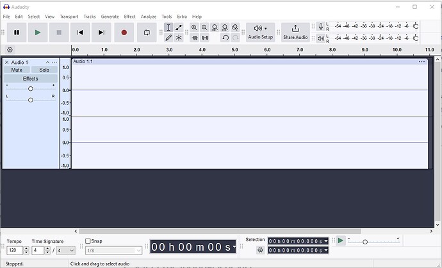The height and width of the screenshot is (268, 442).
Task: Toggle the Loop button in transport toolbar
Action: click(147, 33)
